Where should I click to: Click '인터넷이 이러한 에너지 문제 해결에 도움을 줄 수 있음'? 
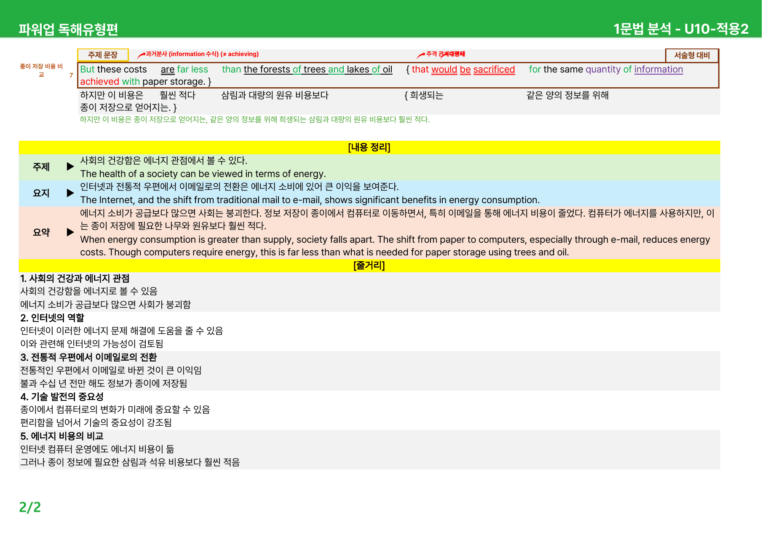tap(122, 331)
